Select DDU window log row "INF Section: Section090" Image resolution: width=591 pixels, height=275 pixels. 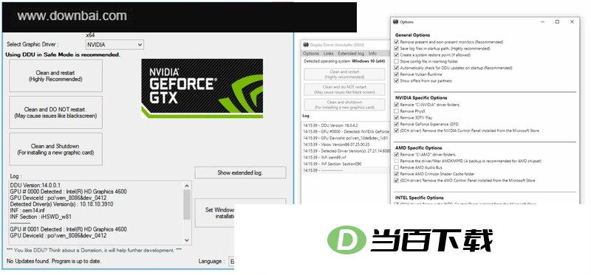point(332,164)
